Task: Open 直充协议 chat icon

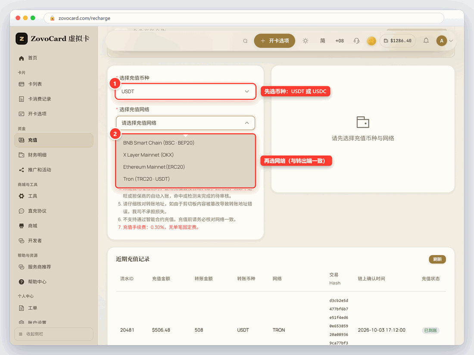Action: (21, 211)
